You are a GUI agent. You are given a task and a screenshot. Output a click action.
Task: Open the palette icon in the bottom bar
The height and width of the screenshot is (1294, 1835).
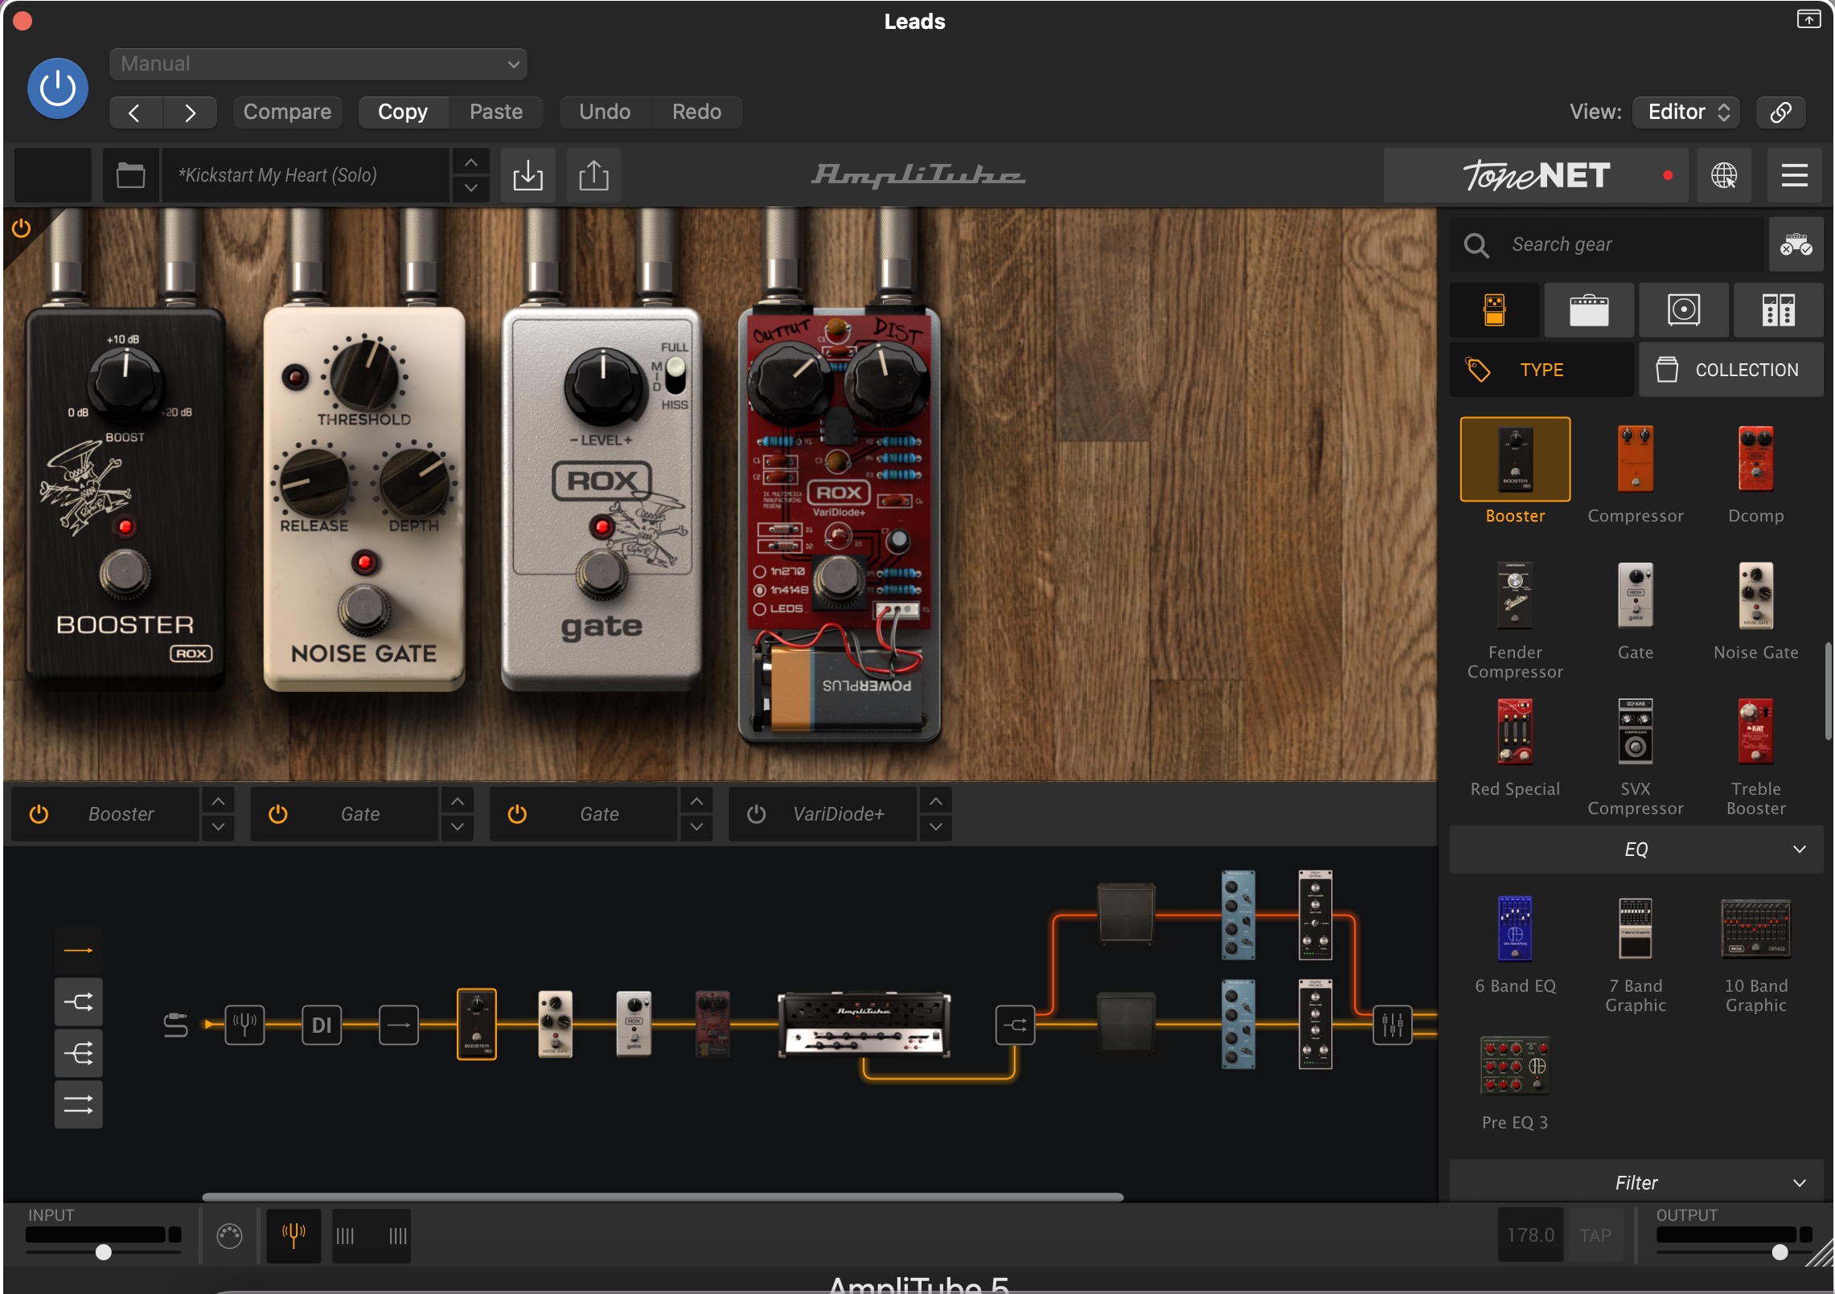229,1236
